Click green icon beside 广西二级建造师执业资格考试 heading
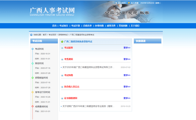196x120 pixels. coord(62,42)
